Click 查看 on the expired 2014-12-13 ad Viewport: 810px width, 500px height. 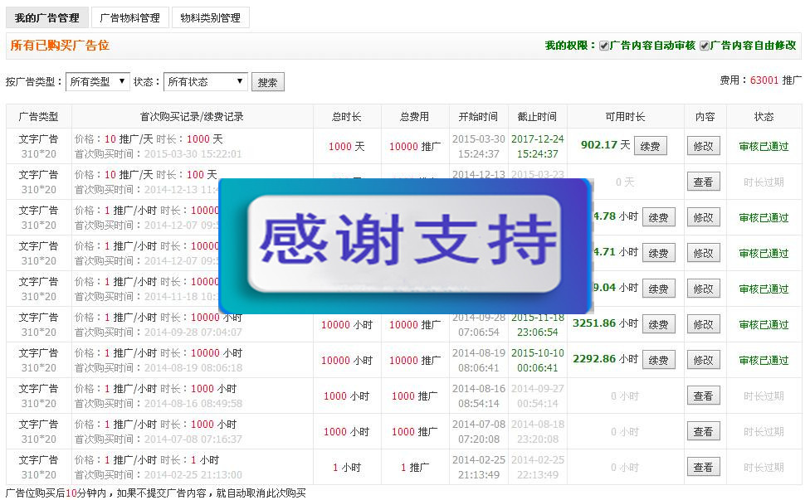[703, 181]
